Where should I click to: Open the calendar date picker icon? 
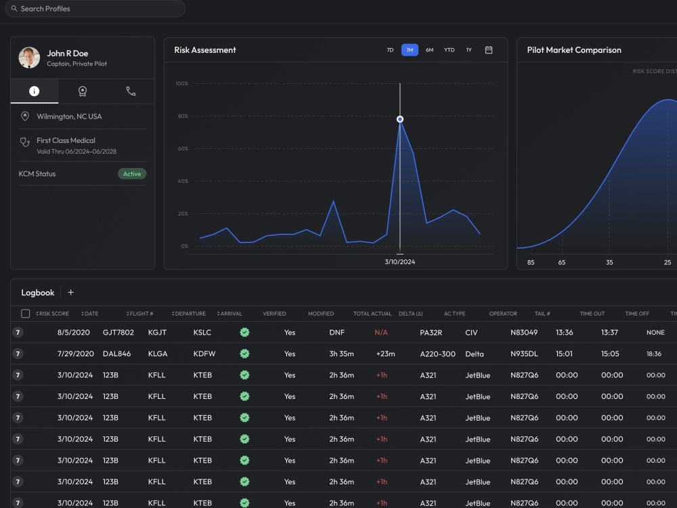click(x=489, y=50)
